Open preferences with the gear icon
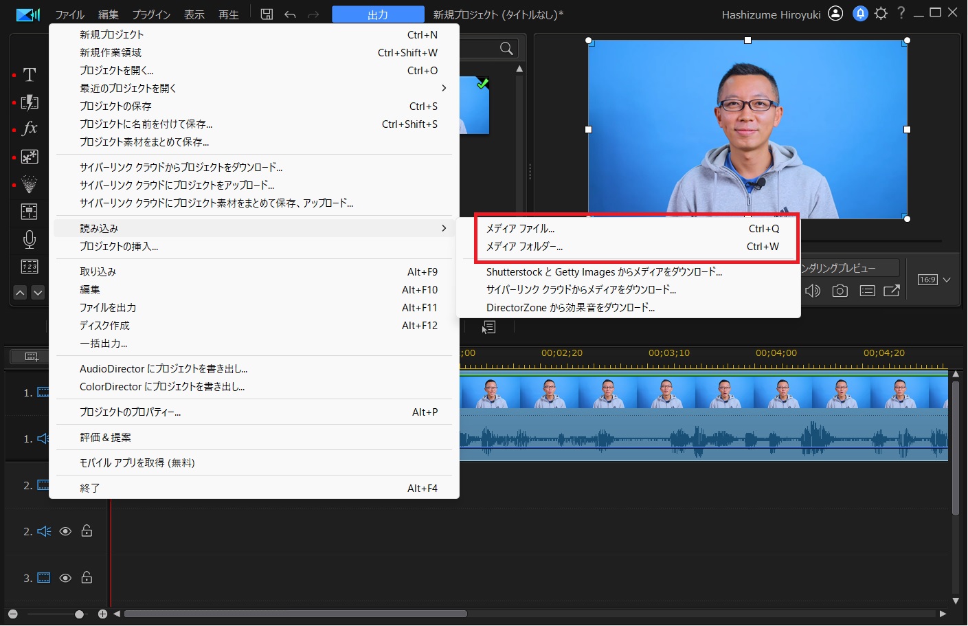 click(x=881, y=14)
